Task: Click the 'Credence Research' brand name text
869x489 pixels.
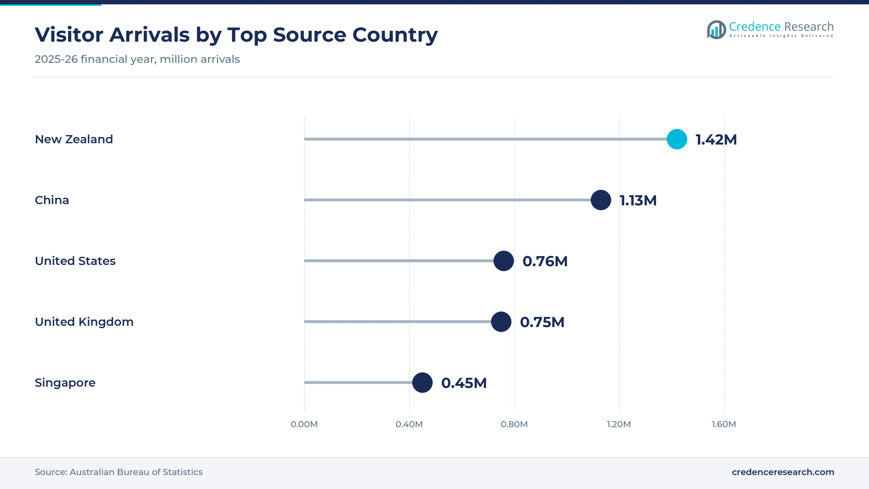Action: pos(781,26)
